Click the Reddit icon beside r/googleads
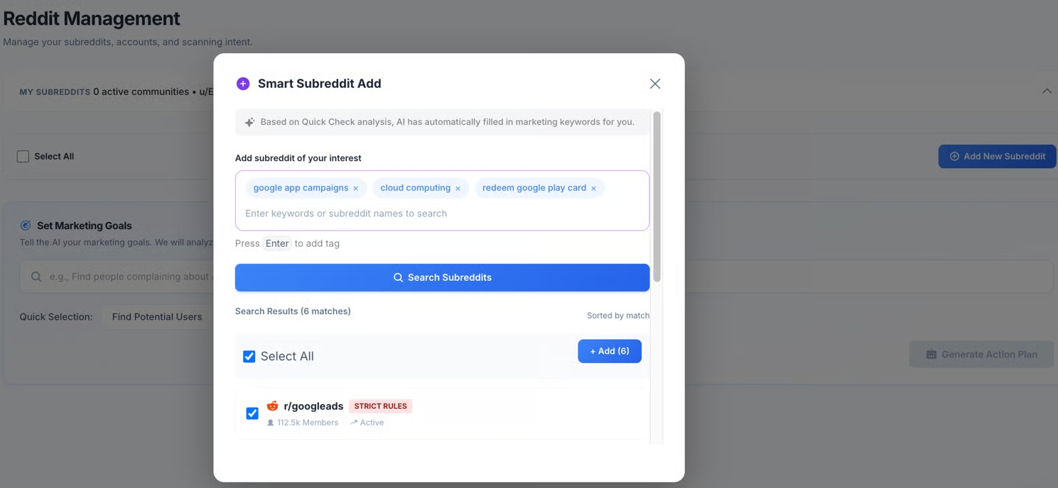 click(x=272, y=406)
